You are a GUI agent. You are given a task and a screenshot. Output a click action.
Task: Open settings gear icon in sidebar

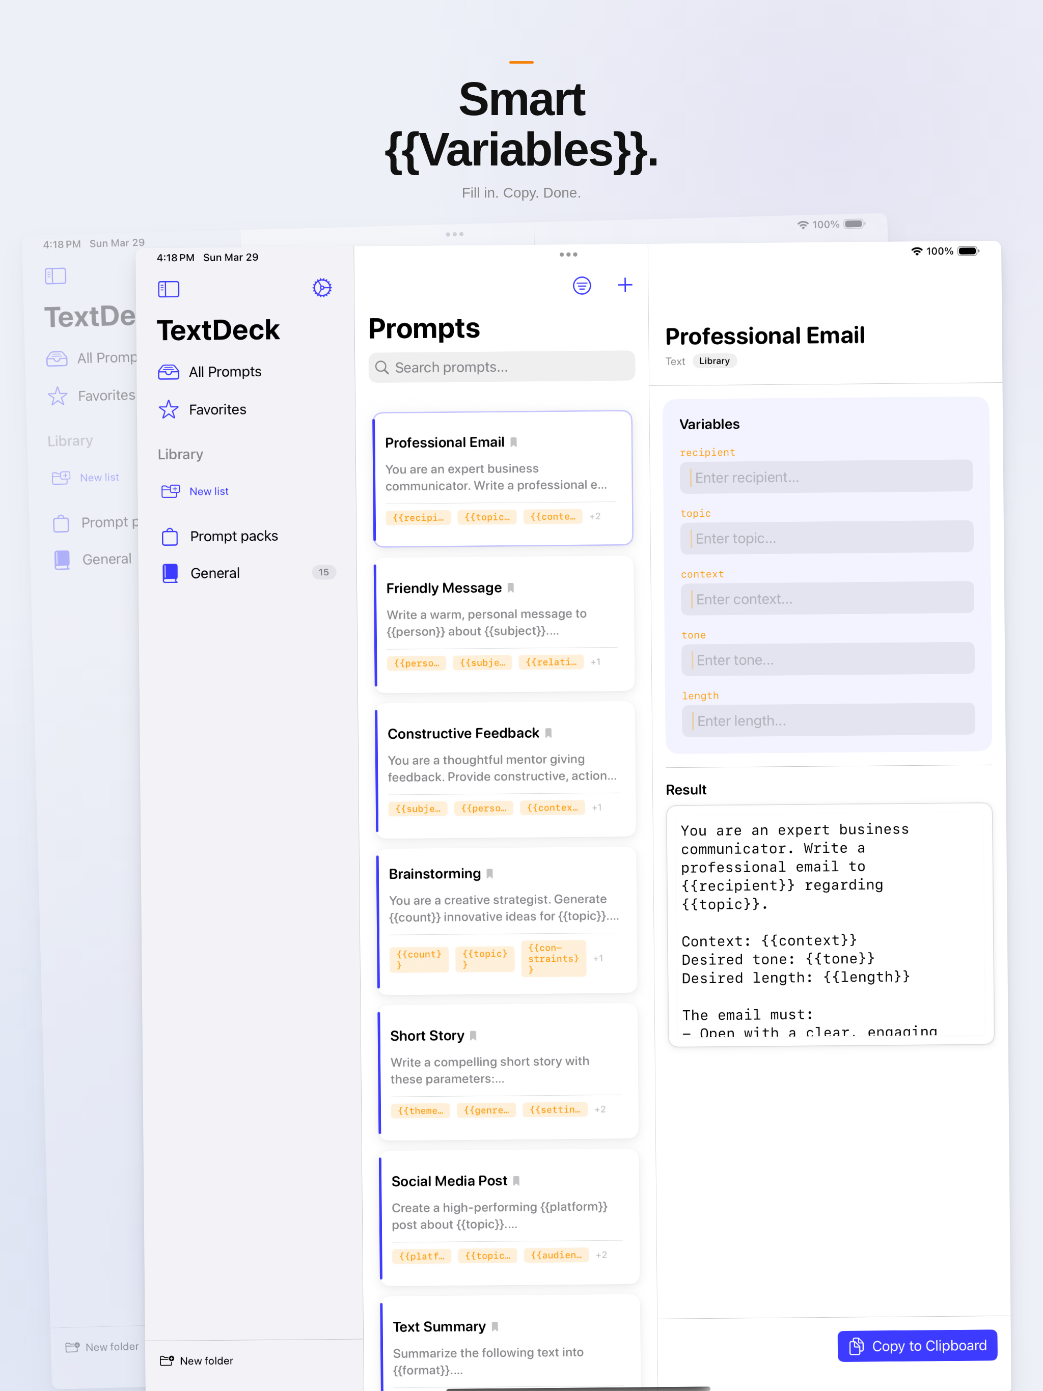point(322,288)
